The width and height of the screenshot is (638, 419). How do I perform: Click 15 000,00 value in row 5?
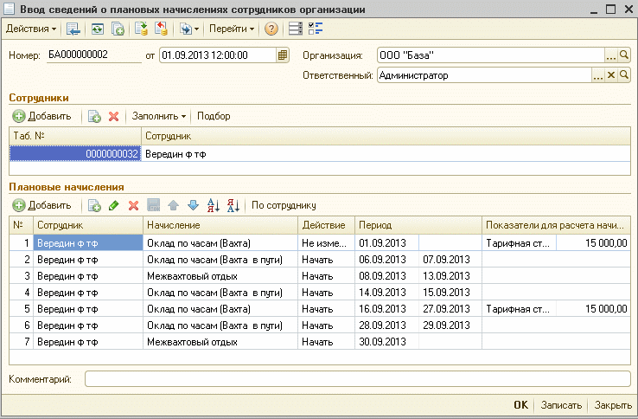coord(593,309)
